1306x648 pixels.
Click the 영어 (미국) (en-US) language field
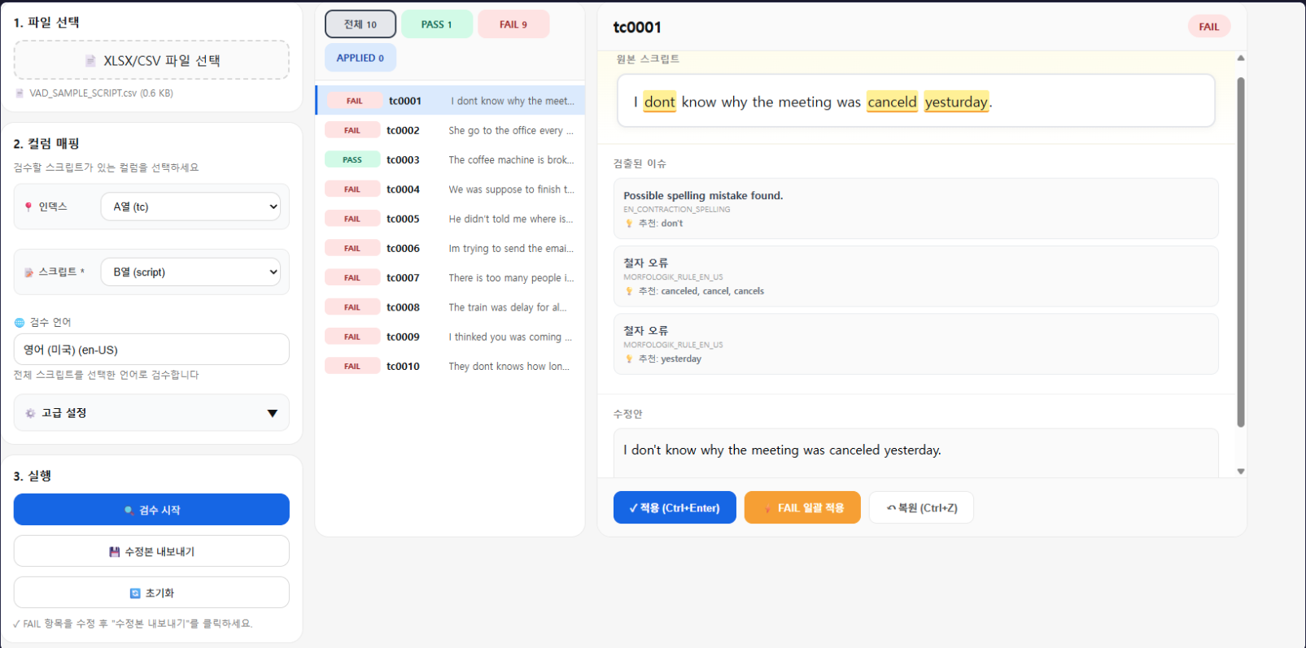(151, 350)
